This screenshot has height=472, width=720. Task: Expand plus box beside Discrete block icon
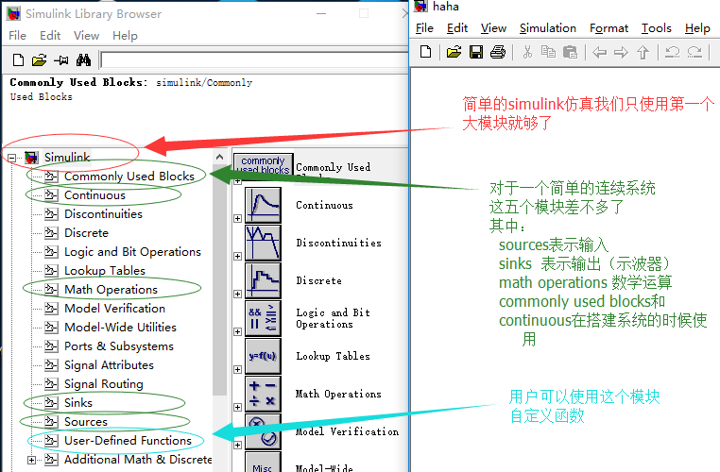tap(237, 294)
